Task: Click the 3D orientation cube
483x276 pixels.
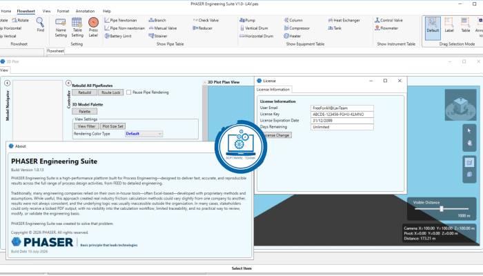Action: (461, 106)
